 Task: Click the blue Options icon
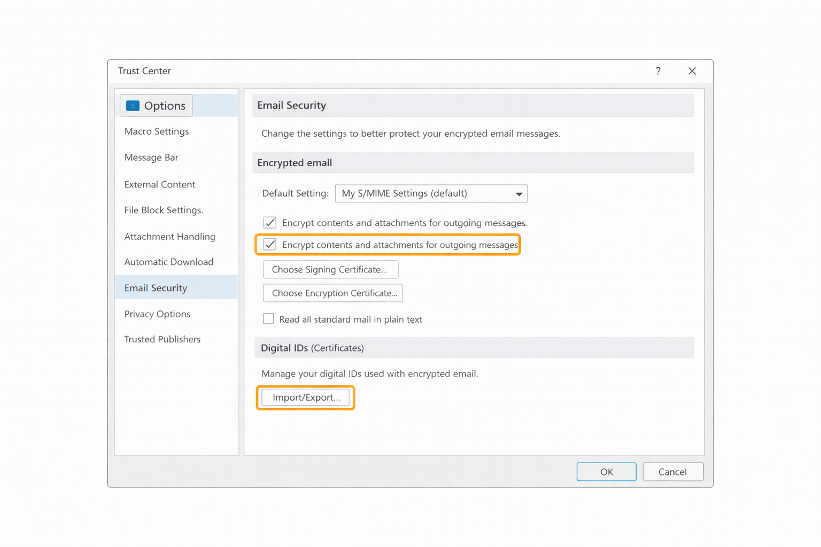(133, 106)
